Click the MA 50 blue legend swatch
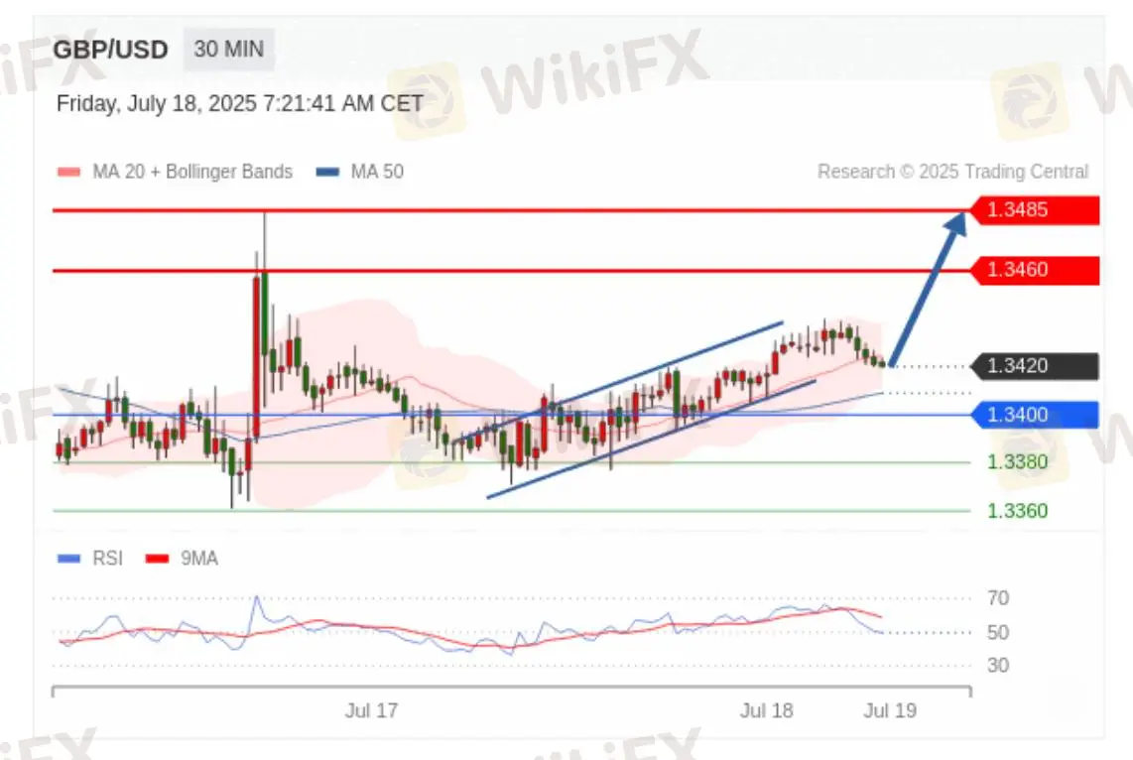The width and height of the screenshot is (1133, 760). click(328, 172)
